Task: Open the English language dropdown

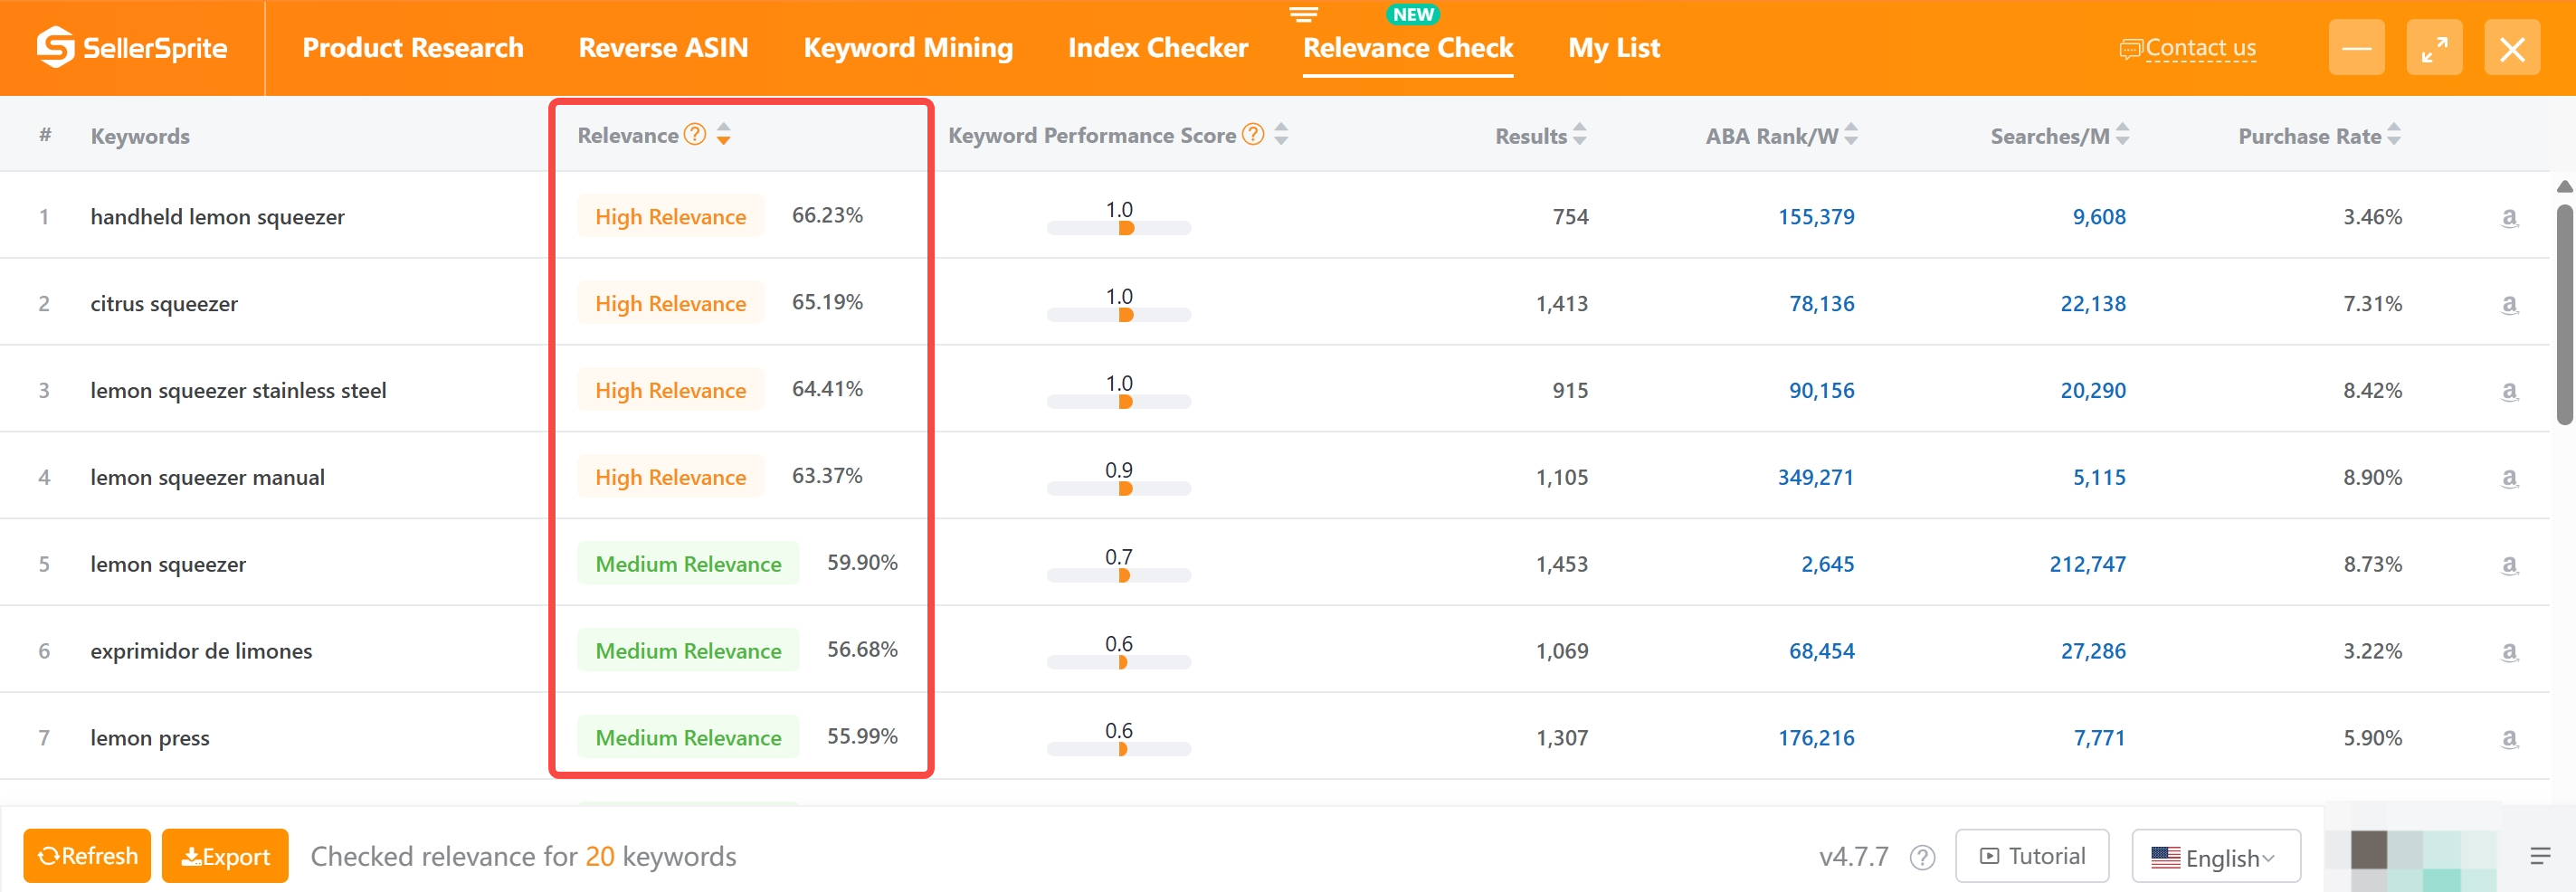Action: point(2216,857)
